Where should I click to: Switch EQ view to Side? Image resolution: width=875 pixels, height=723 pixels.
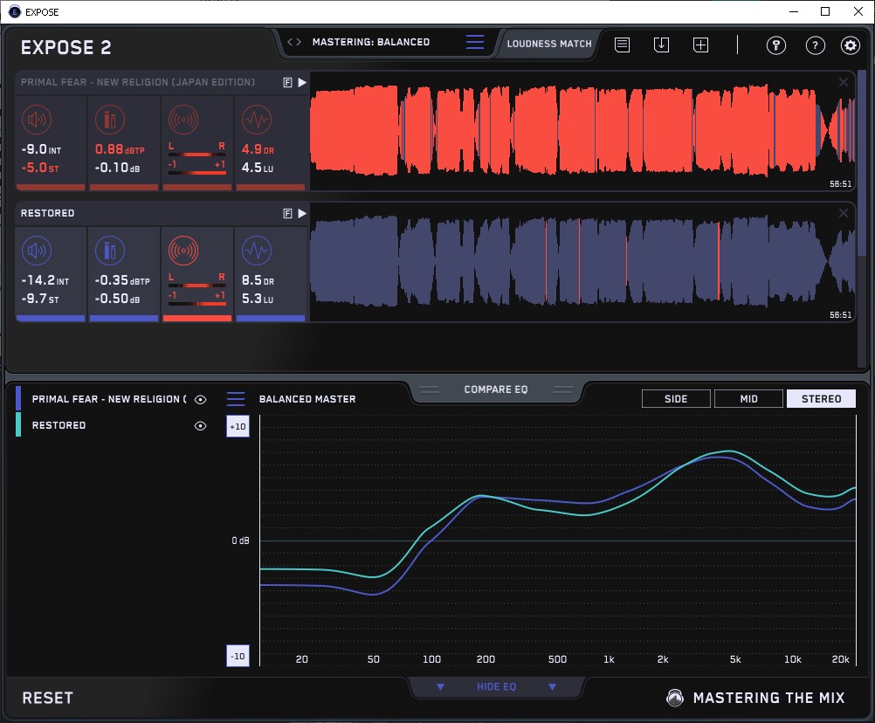click(x=676, y=399)
